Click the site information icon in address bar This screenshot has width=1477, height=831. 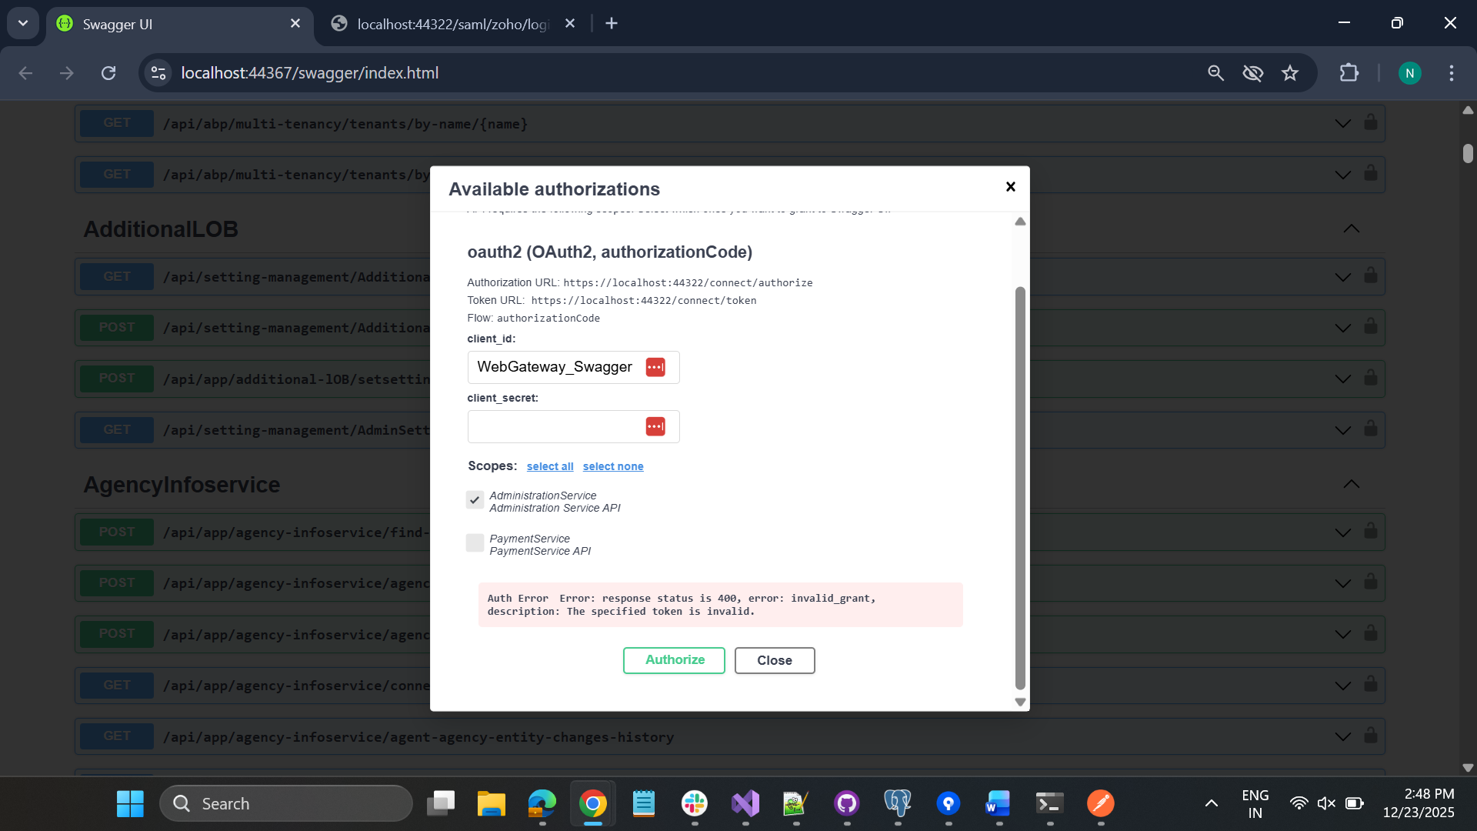coord(158,73)
